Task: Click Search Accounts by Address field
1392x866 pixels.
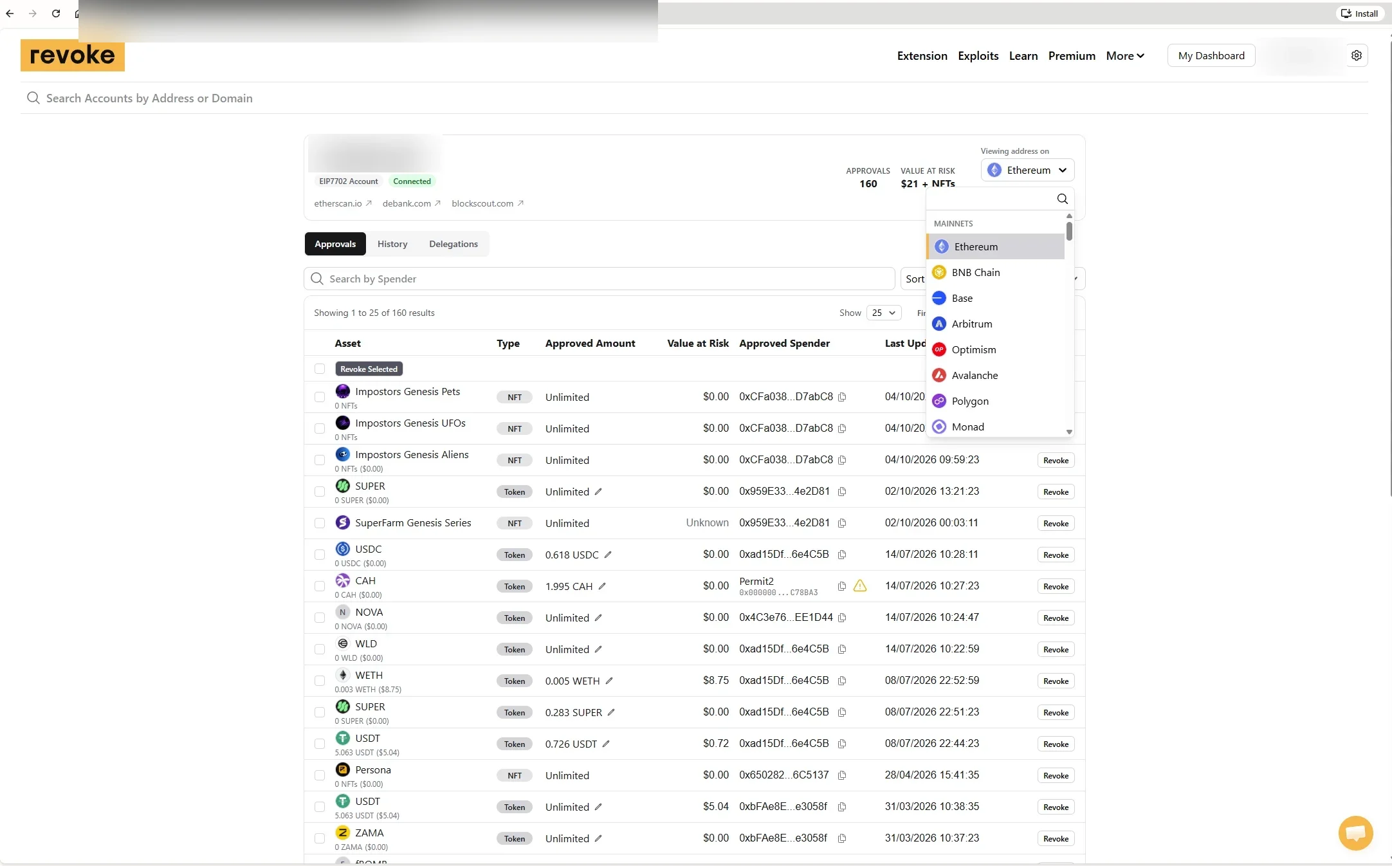Action: (694, 98)
